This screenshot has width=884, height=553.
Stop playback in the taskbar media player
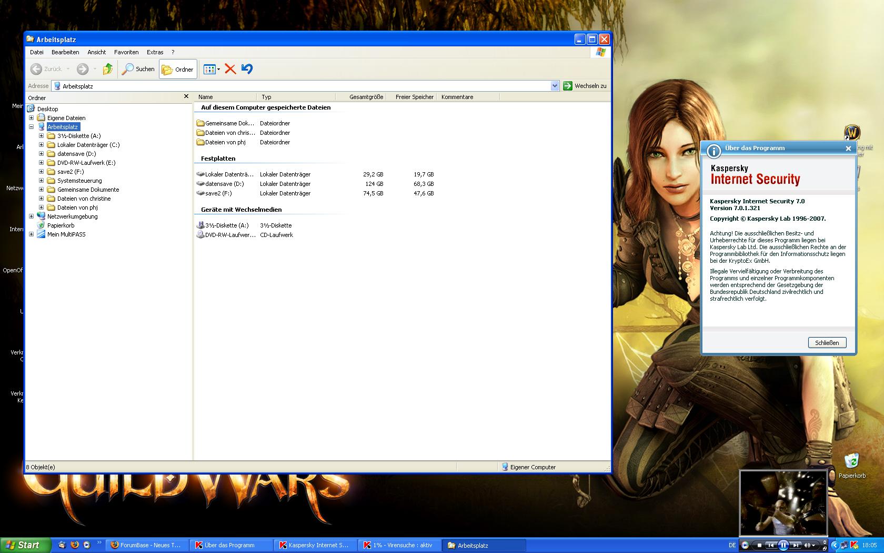point(759,545)
